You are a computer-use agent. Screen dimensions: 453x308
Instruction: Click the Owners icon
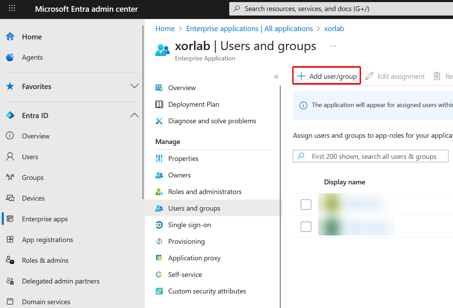pyautogui.click(x=159, y=175)
